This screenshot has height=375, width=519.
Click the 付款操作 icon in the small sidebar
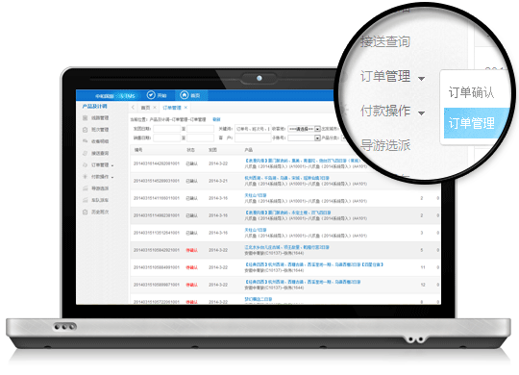86,177
